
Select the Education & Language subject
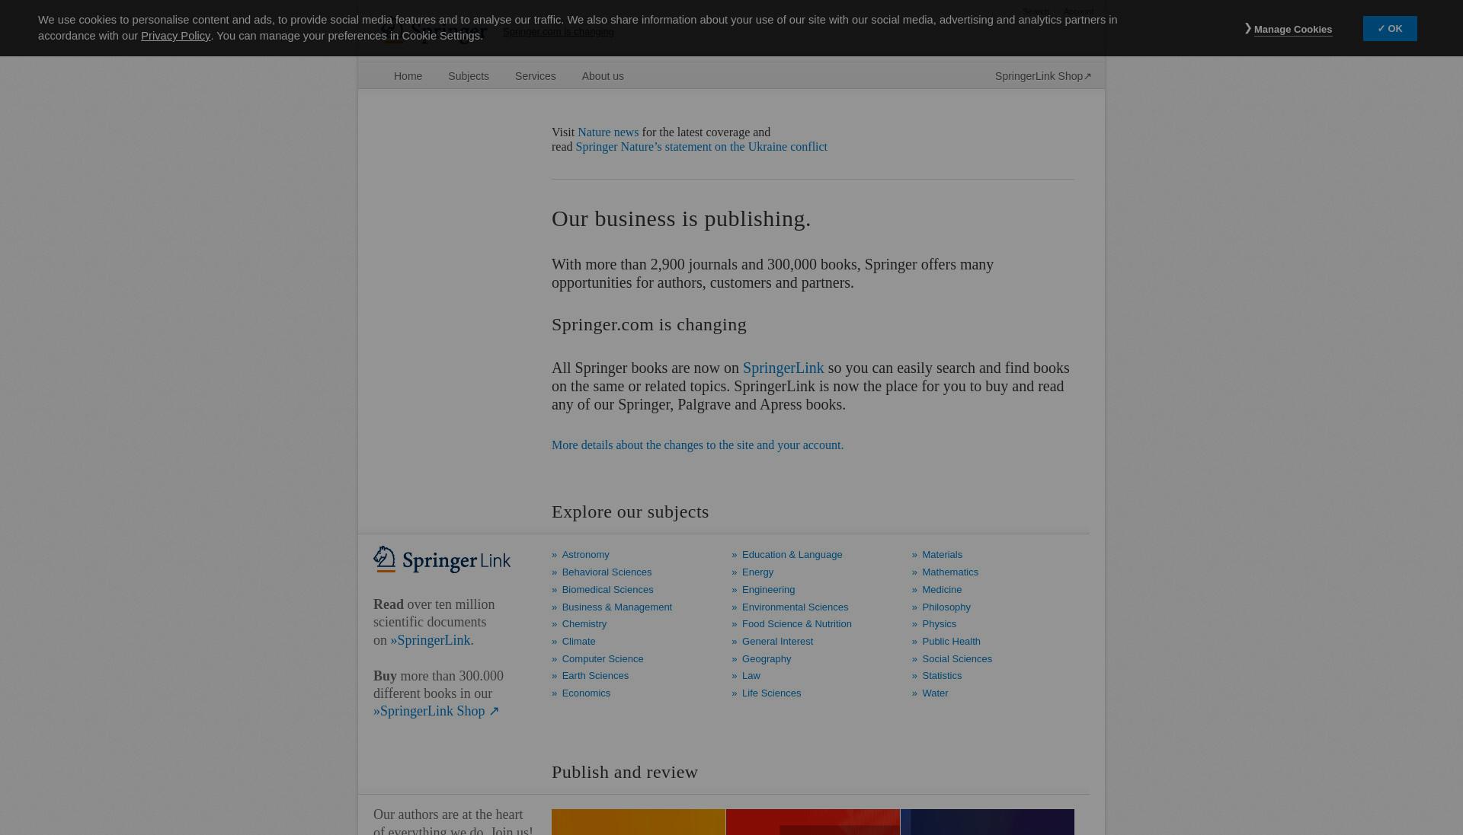[x=792, y=555]
